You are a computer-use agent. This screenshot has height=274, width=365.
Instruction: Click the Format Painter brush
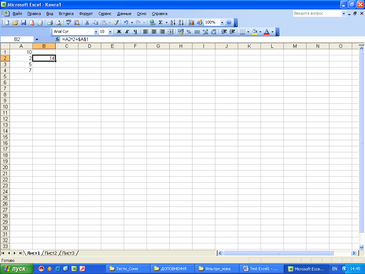pos(116,22)
